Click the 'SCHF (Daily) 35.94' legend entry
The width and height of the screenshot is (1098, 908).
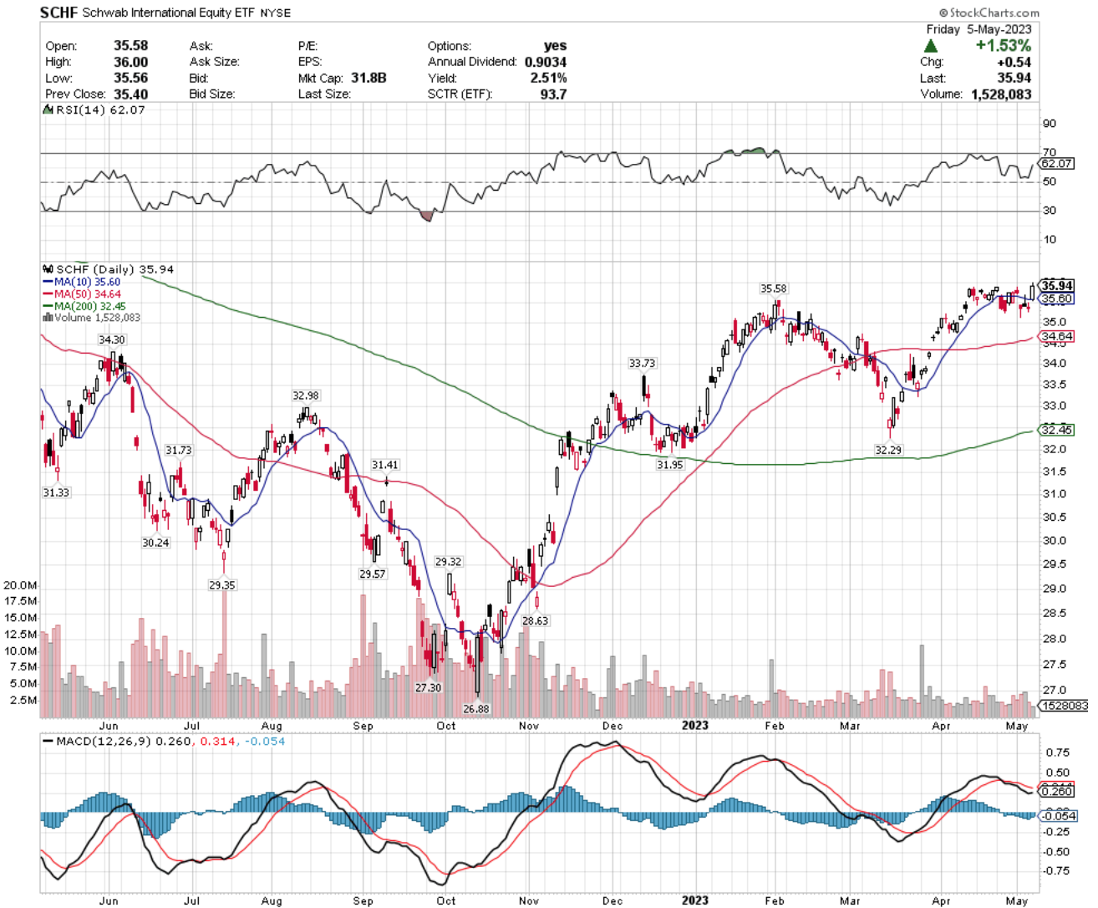pos(114,269)
